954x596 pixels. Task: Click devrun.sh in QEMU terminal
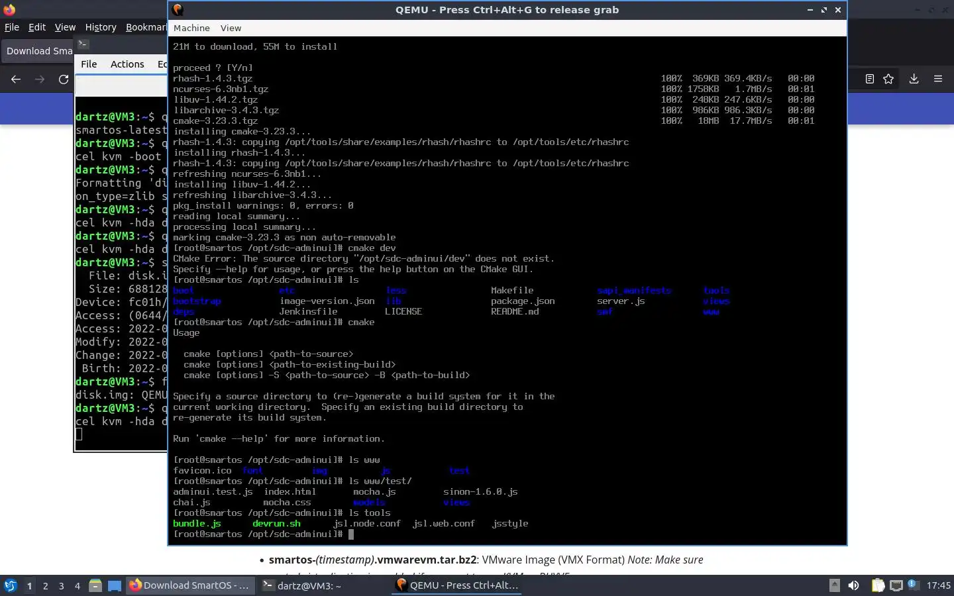click(276, 523)
